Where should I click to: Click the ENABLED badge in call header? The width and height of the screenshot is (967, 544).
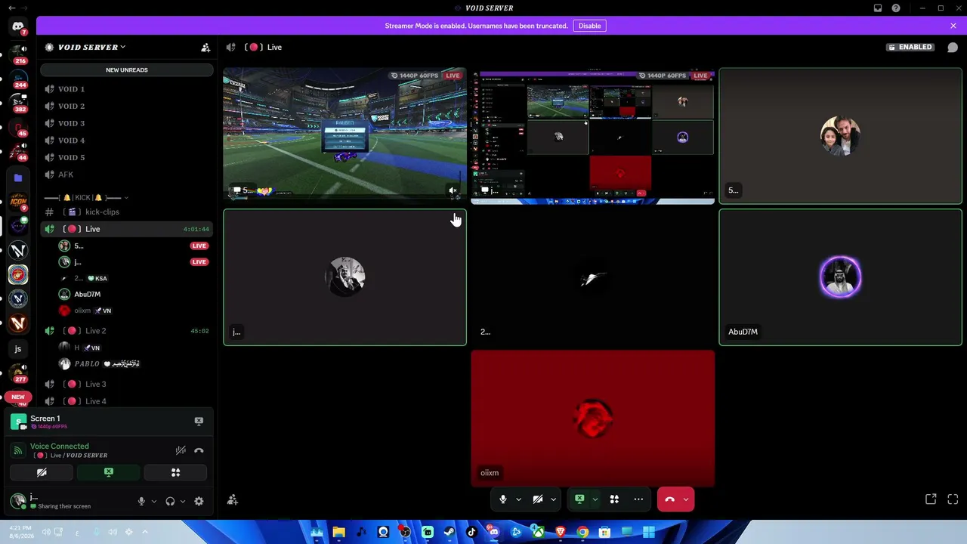click(x=910, y=47)
